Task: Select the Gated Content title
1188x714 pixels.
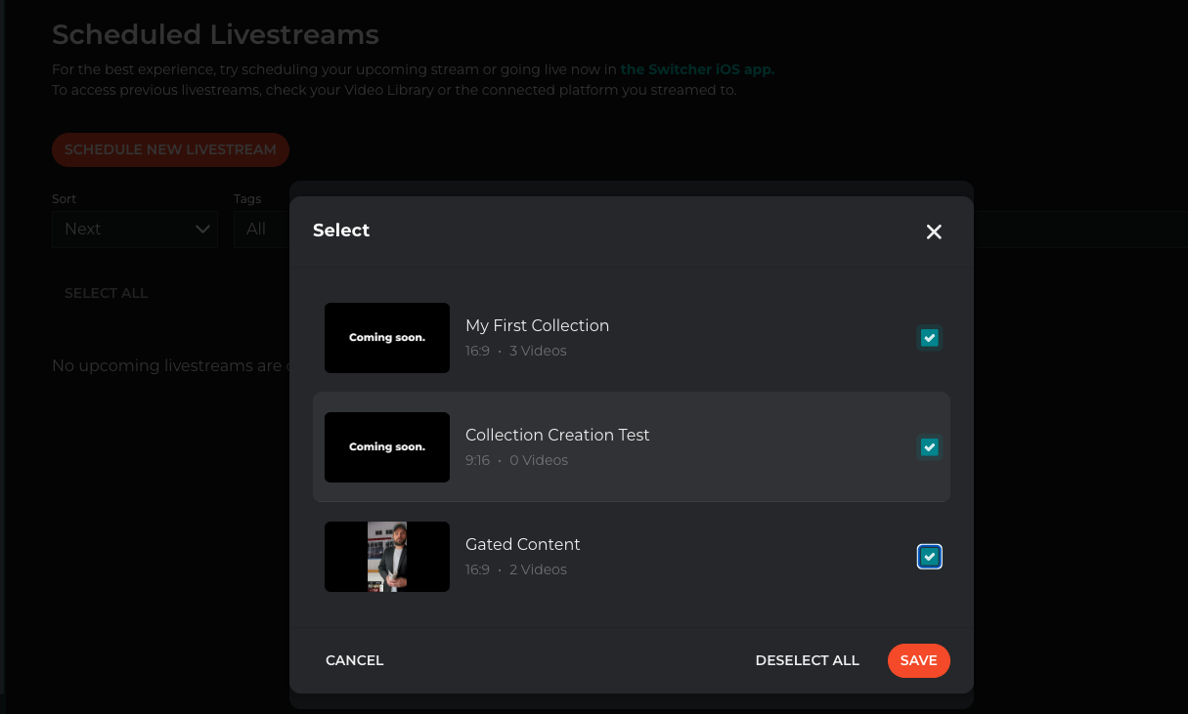Action: (523, 544)
